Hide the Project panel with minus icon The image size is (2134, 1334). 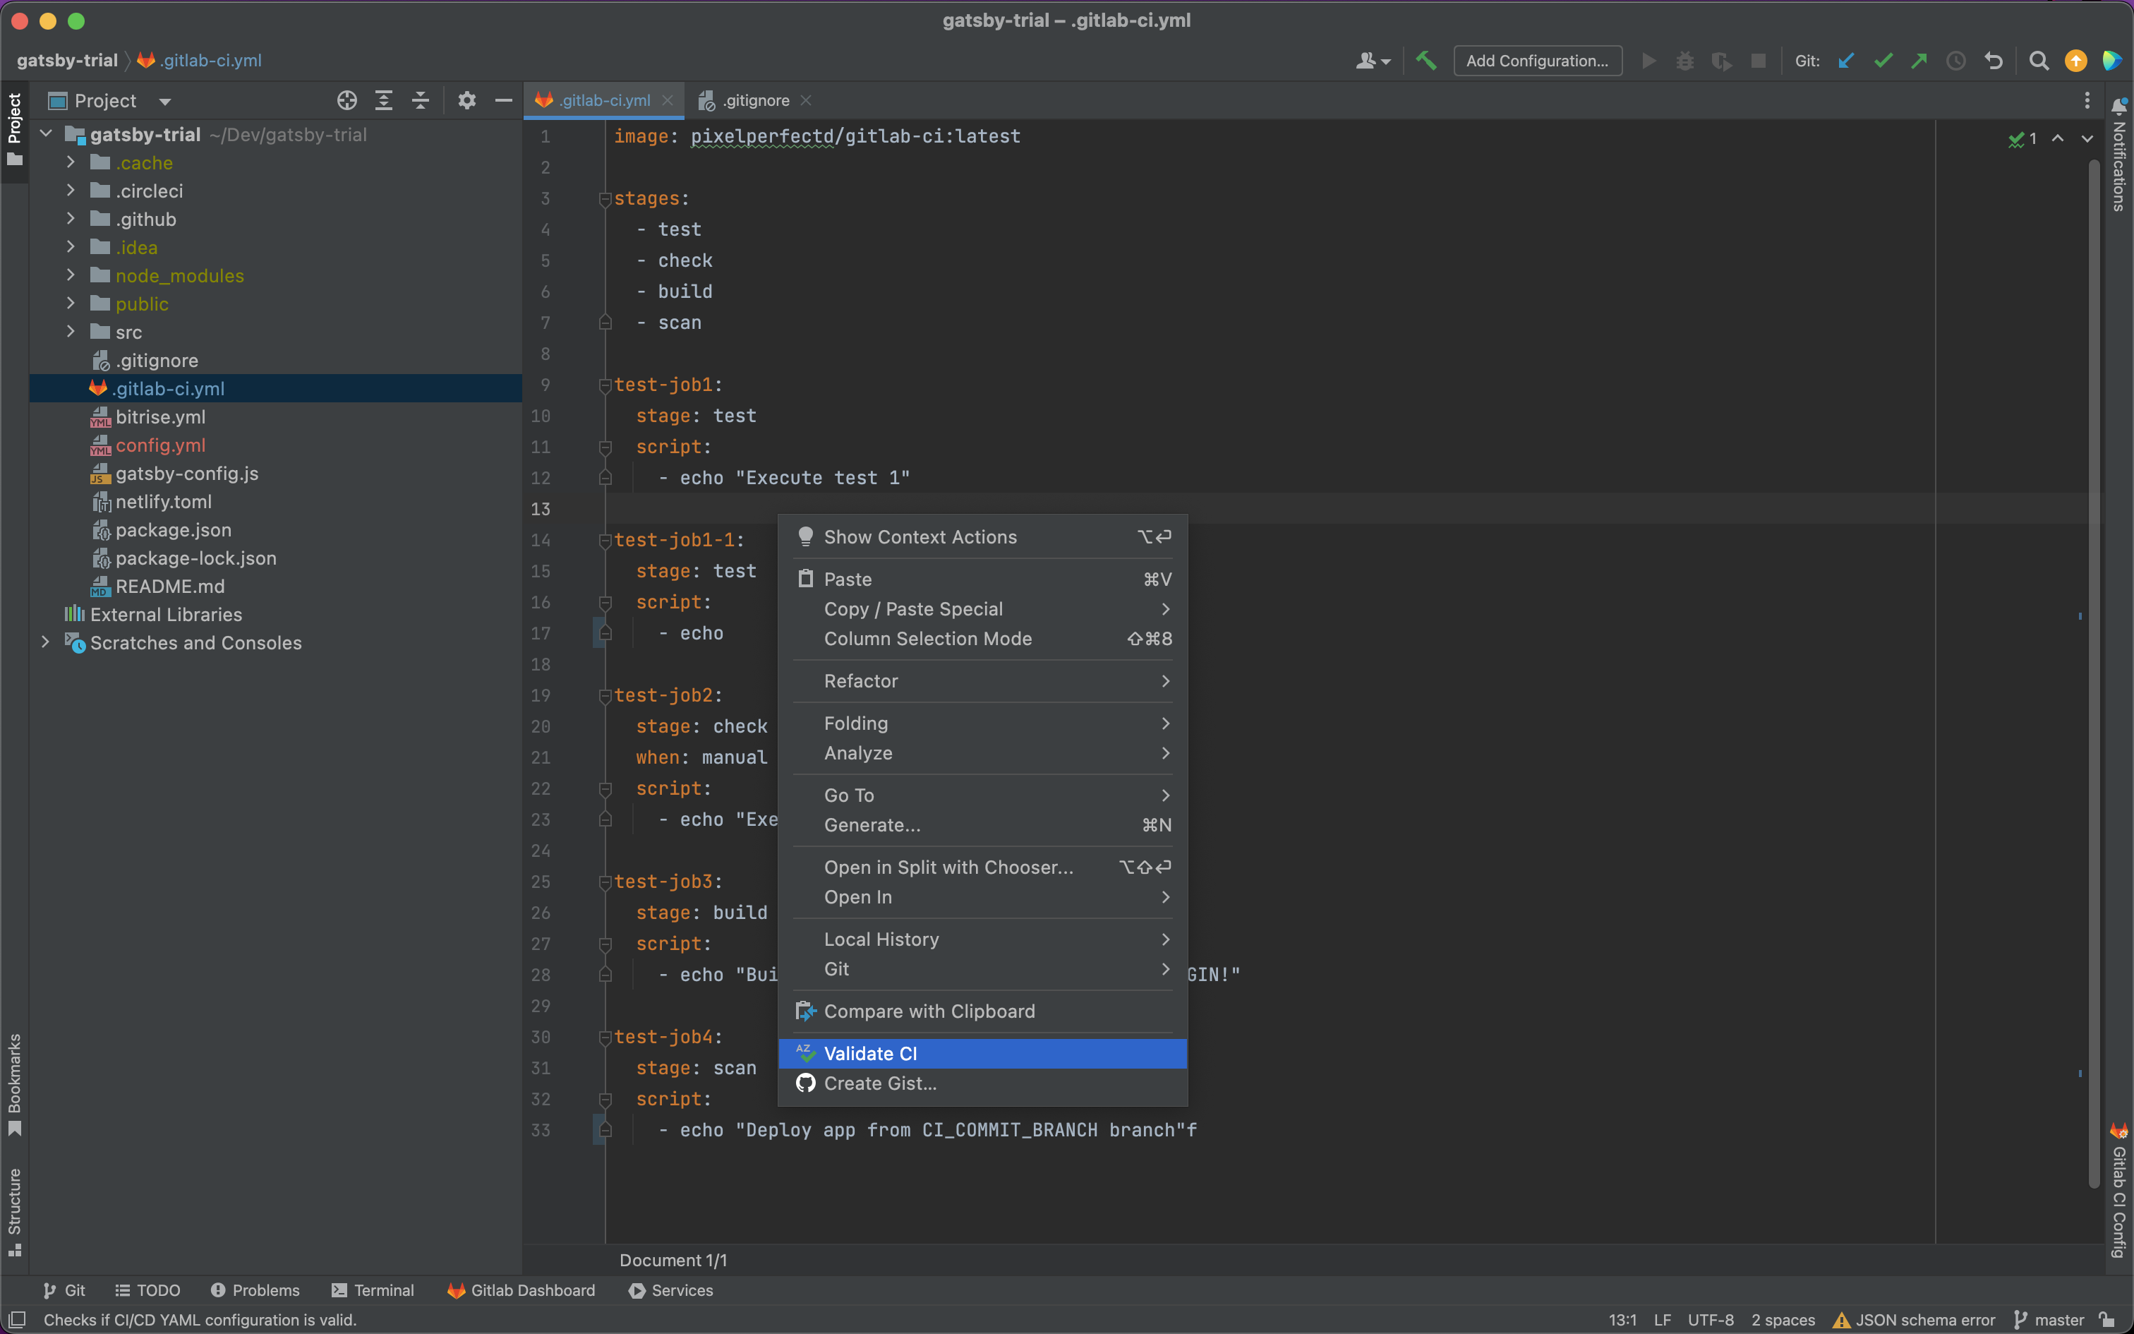pyautogui.click(x=504, y=100)
